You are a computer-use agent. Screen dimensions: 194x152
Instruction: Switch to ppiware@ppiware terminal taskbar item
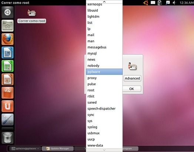pyautogui.click(x=26, y=149)
